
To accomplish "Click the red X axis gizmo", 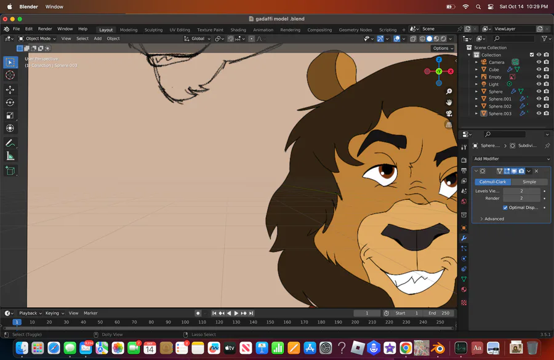I will 451,71.
